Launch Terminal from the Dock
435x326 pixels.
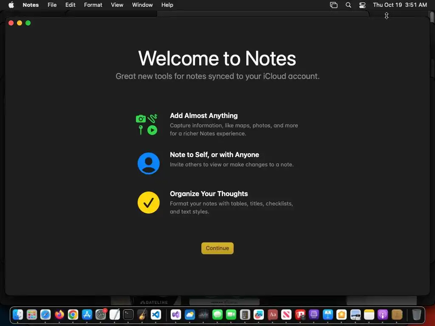click(128, 315)
